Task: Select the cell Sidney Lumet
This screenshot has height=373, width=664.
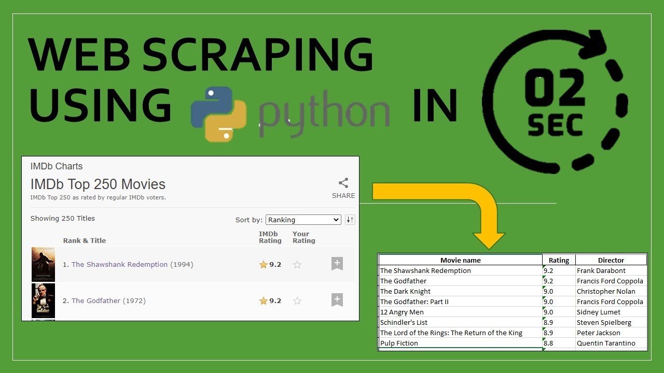Action: [x=611, y=312]
